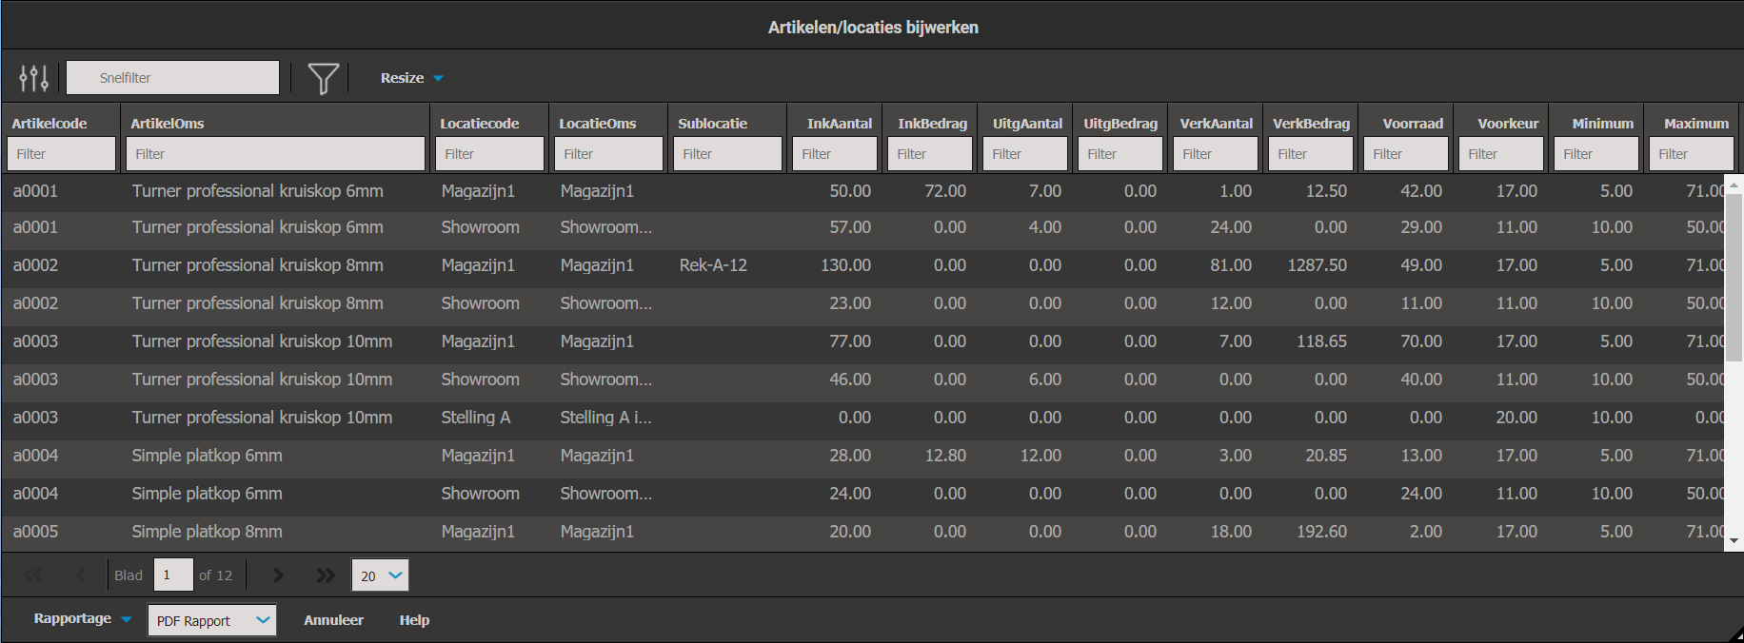
Task: Select the a0002 row with Rek-A-12 sublocation
Action: [x=712, y=265]
